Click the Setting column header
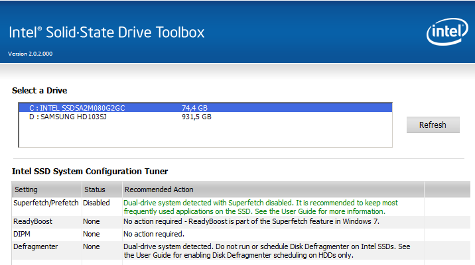This screenshot has height=265, width=475. (27, 189)
